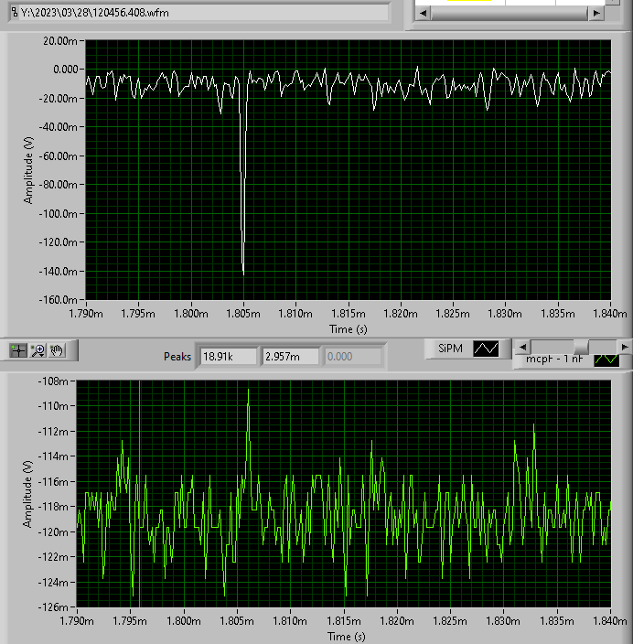Viewport: 633px width, 644px height.
Task: Select the crosshair cursor tool
Action: (18, 349)
